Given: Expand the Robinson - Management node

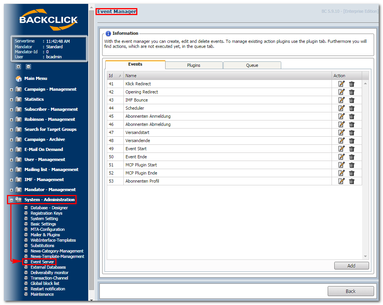Looking at the screenshot, I should tap(11, 120).
